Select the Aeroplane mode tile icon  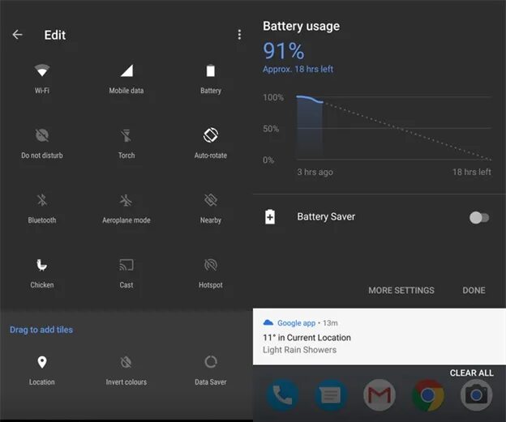pyautogui.click(x=126, y=200)
